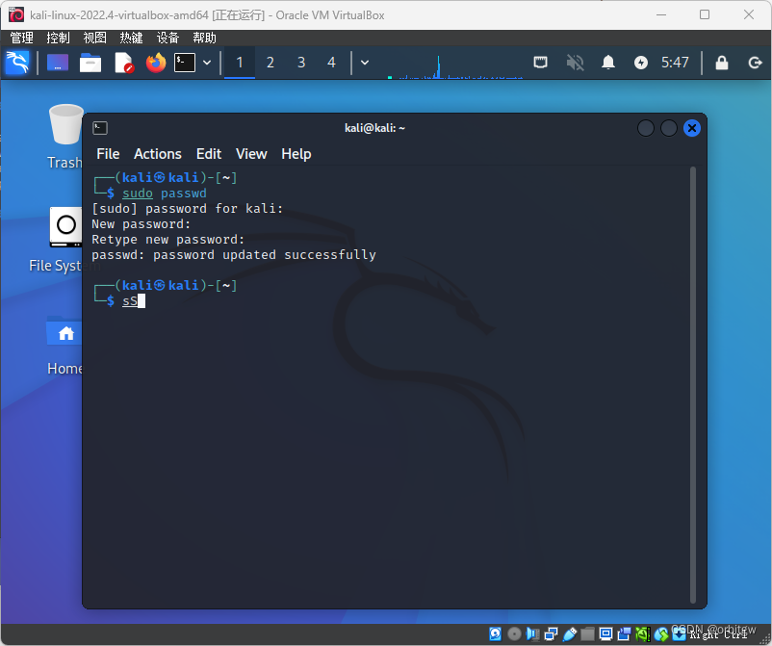Click the VirtualBox optical drive indicator
The height and width of the screenshot is (646, 772).
point(514,633)
